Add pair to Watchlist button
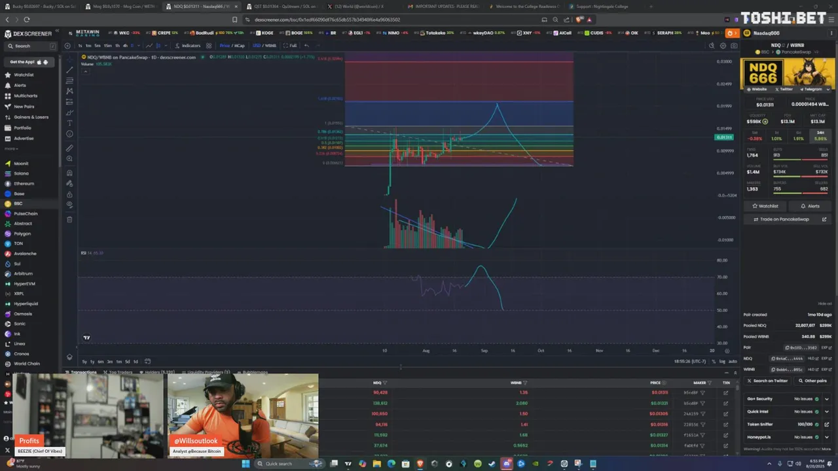This screenshot has width=838, height=471. [x=765, y=206]
